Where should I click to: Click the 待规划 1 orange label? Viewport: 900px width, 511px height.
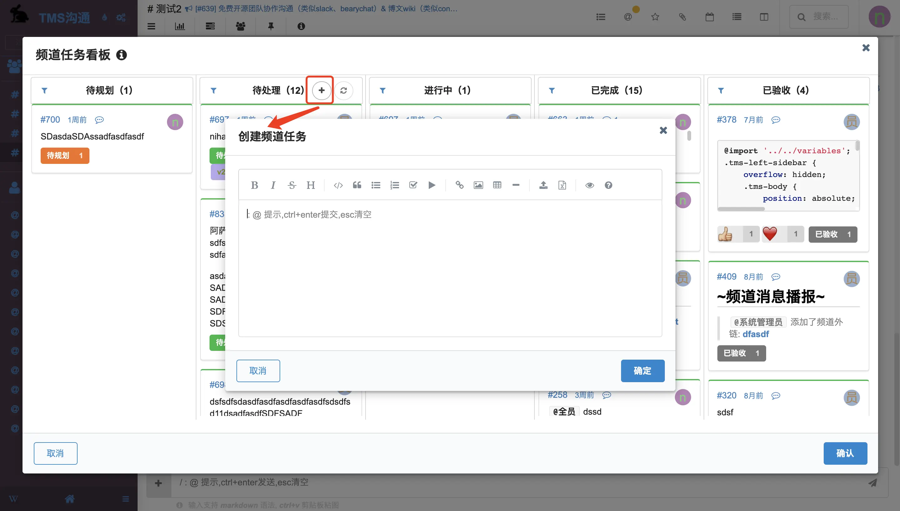(x=65, y=155)
